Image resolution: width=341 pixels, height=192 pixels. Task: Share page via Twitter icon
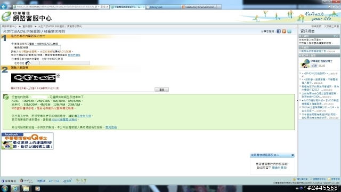pos(289,31)
